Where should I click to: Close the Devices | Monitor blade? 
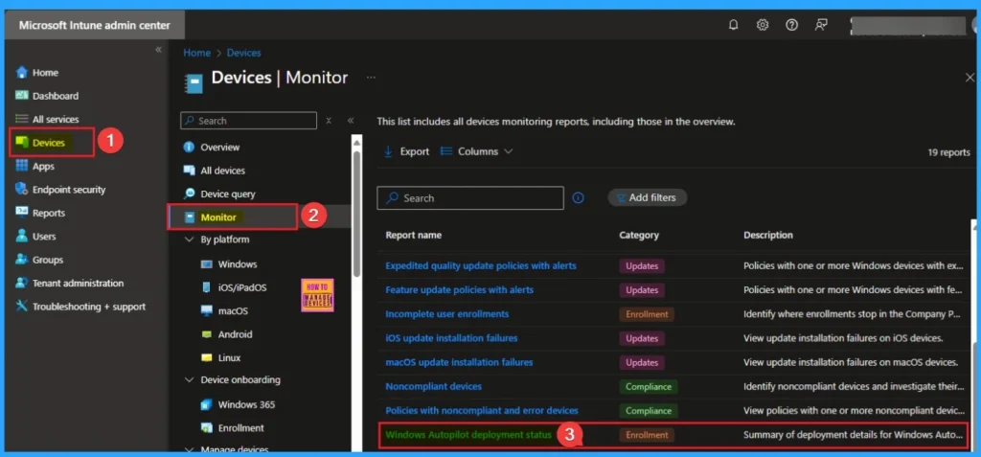point(970,78)
